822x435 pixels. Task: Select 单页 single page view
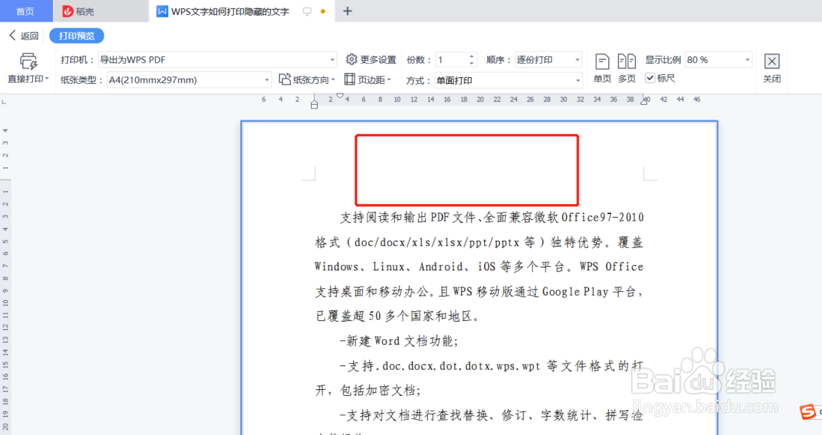pyautogui.click(x=603, y=68)
